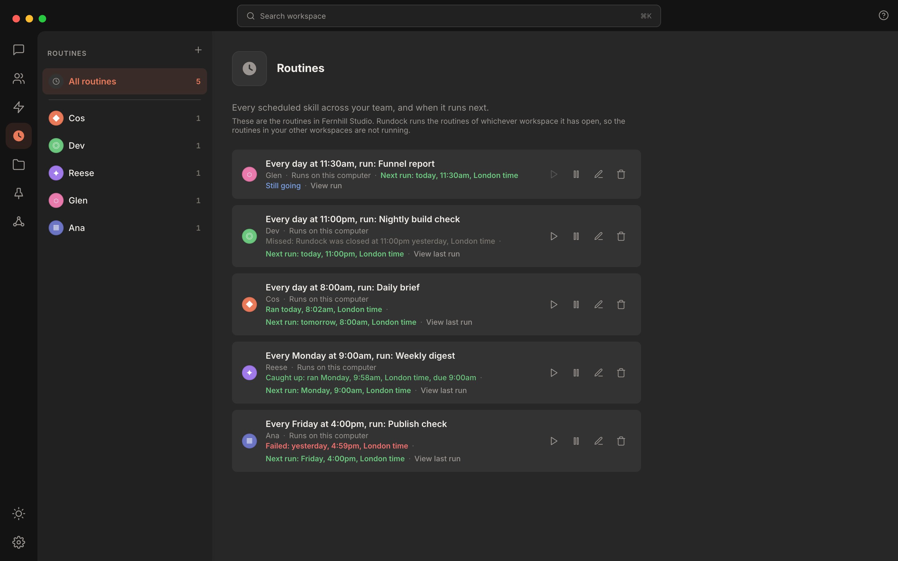Delete the Weekly digest routine
This screenshot has width=898, height=561.
(621, 373)
